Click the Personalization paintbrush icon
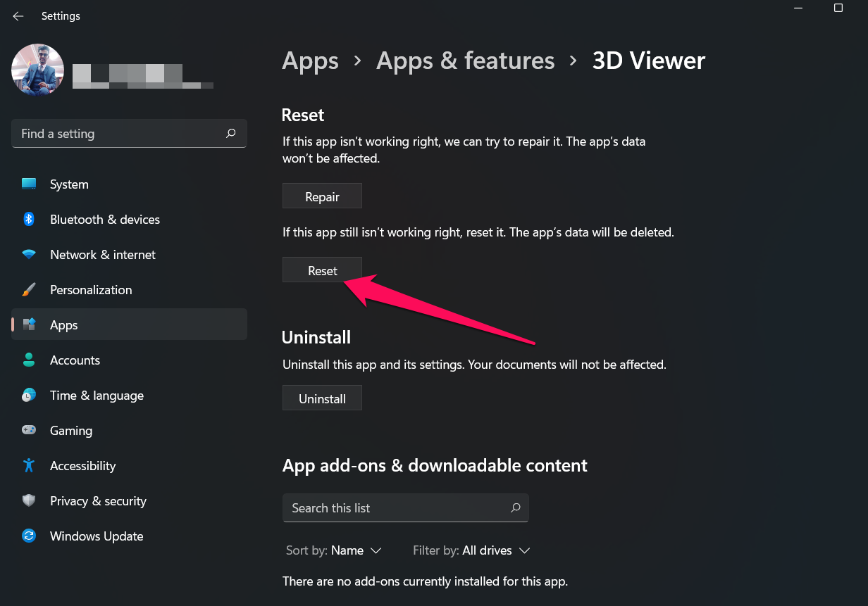 coord(29,290)
